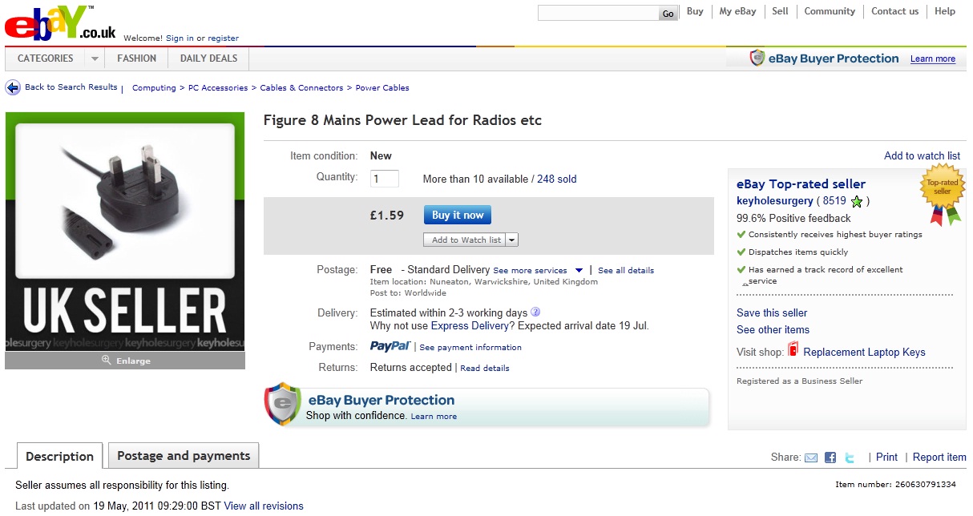This screenshot has height=516, width=973.
Task: Click View all revisions link
Action: 264,506
